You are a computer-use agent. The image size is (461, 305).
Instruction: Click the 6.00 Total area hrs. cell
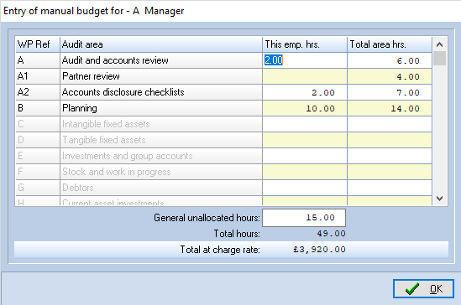(x=390, y=60)
